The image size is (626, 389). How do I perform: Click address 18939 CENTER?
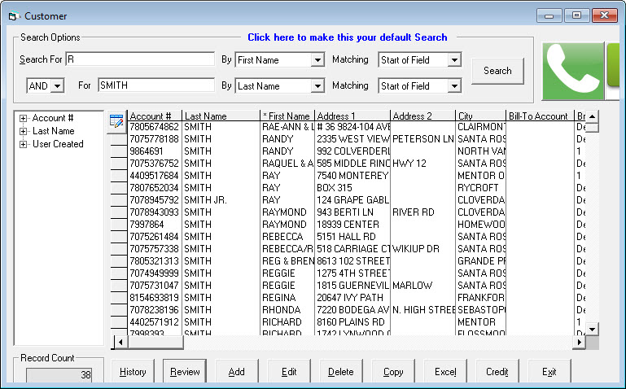[x=352, y=225]
